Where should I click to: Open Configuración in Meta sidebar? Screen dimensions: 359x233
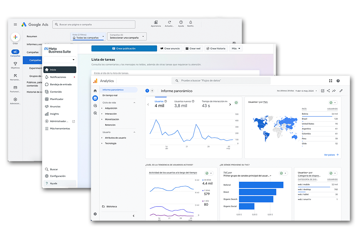click(55, 176)
